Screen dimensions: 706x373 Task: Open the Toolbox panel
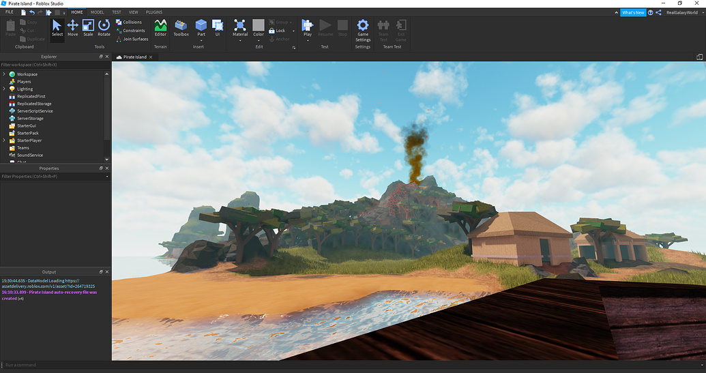click(181, 27)
